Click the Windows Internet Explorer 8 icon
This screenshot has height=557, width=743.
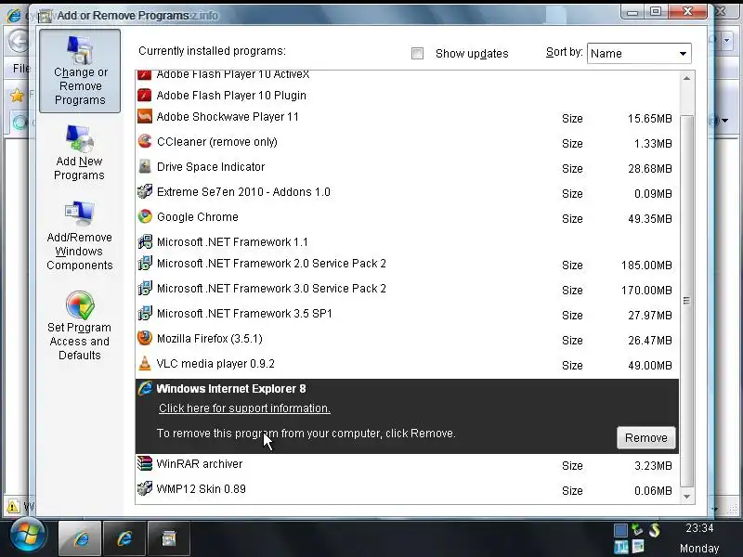point(145,388)
